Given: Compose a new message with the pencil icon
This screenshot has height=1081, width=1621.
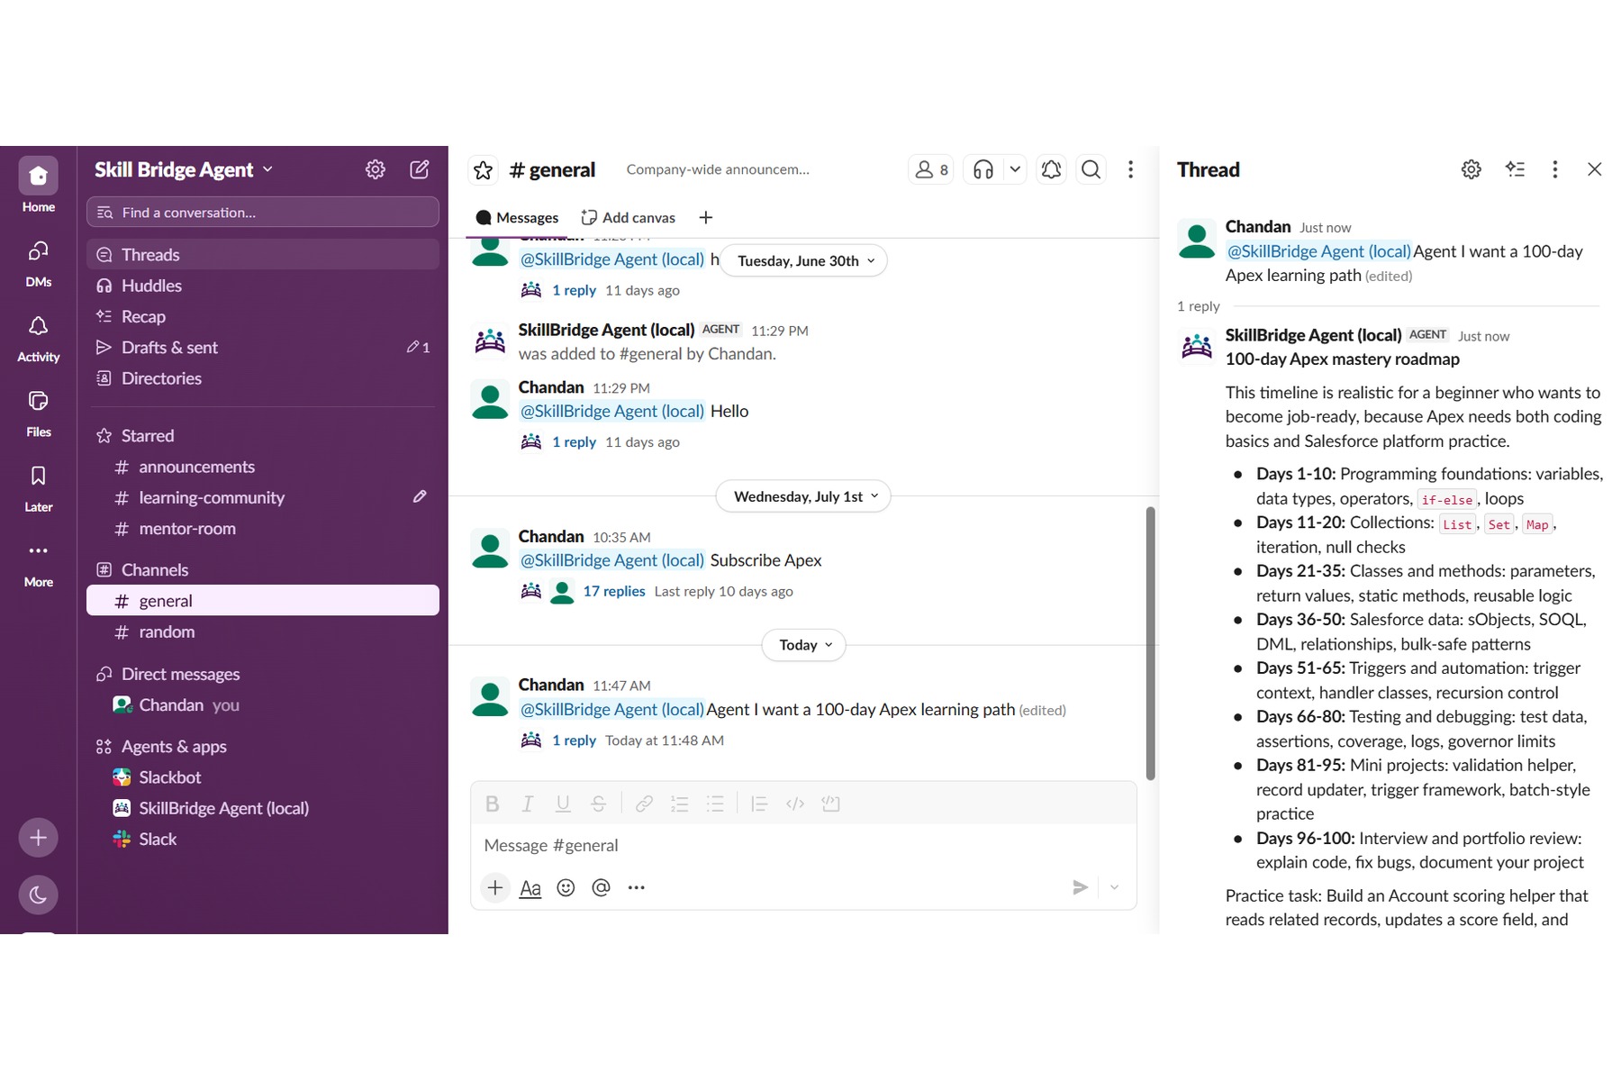Looking at the screenshot, I should pos(420,169).
